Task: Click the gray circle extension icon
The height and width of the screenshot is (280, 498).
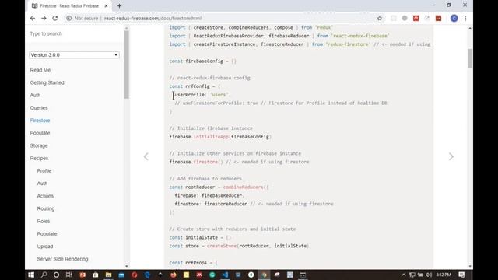Action: pos(405,19)
